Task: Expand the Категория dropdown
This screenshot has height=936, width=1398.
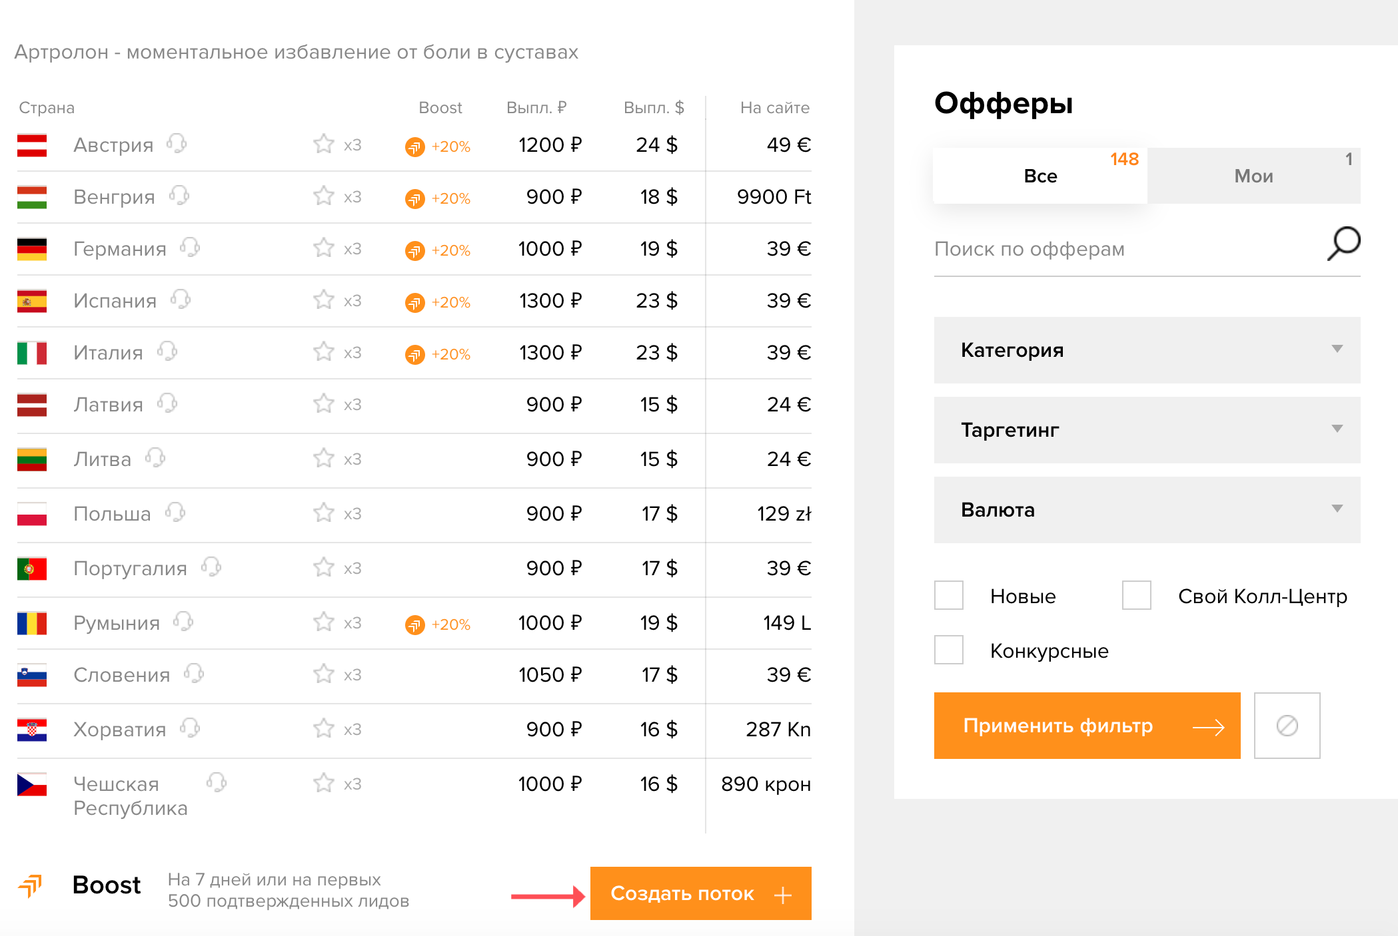Action: [x=1147, y=350]
